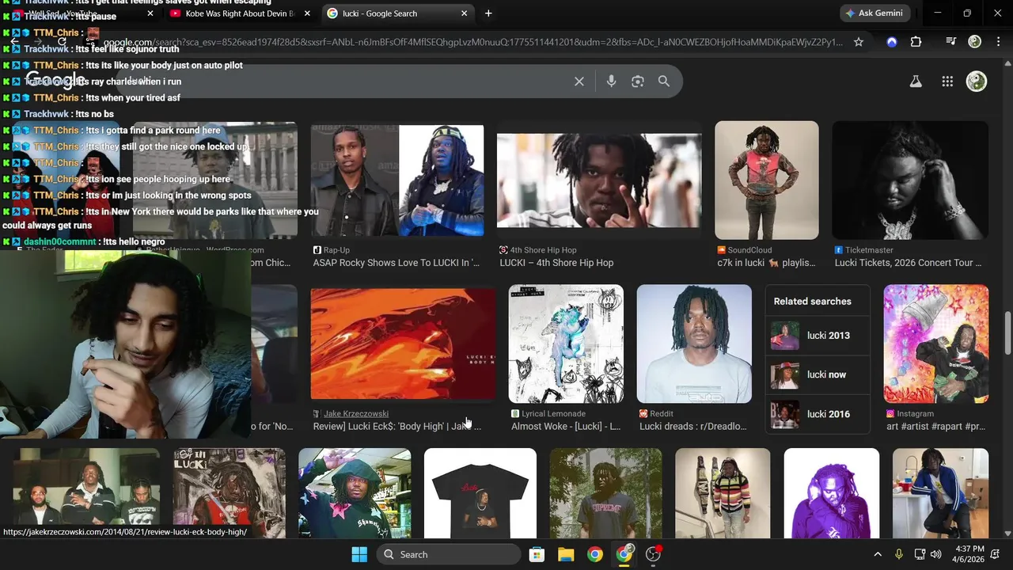The width and height of the screenshot is (1013, 570).
Task: Open the taskbar clock showing 4:37 PM
Action: [969, 554]
